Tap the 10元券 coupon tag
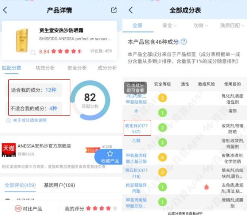The image size is (247, 215). (x=92, y=150)
